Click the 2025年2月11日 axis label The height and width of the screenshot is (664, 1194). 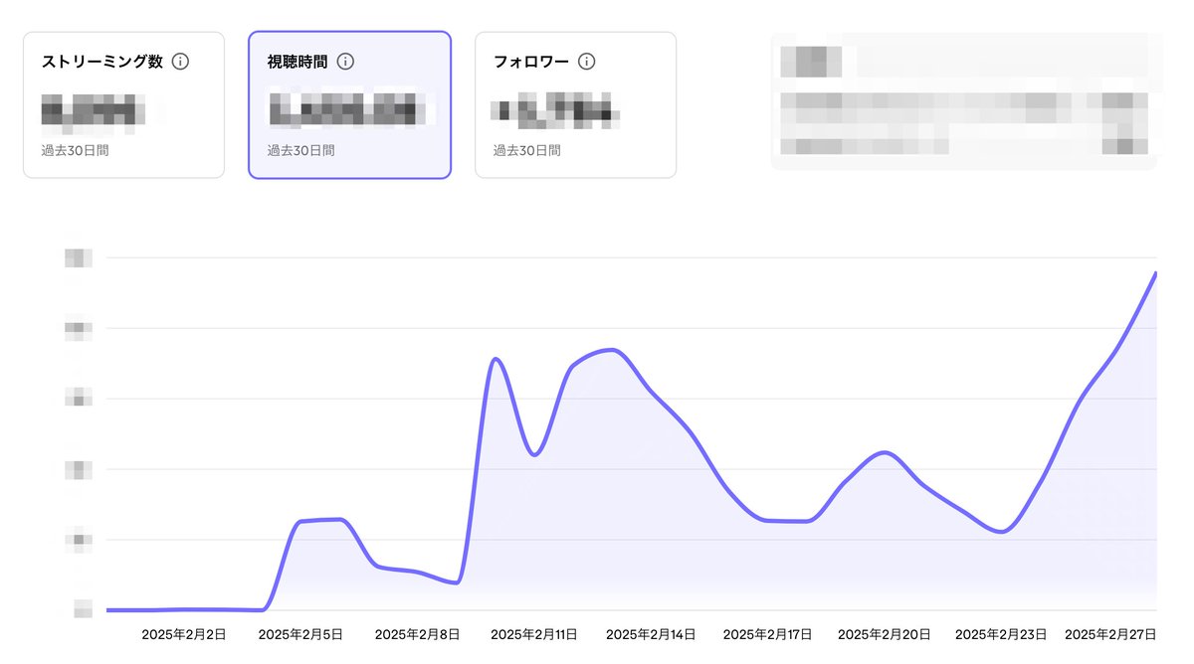pyautogui.click(x=534, y=634)
